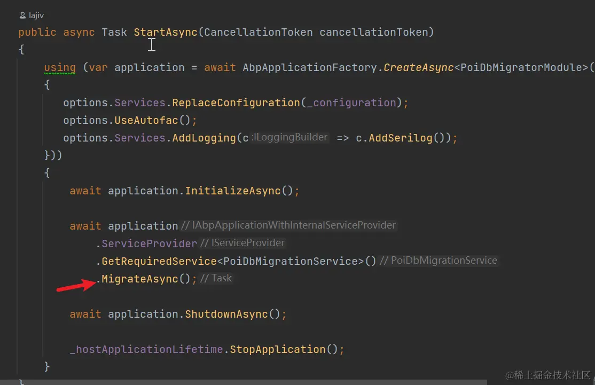
Task: Click AbpApplicationFactory class name
Action: (310, 67)
